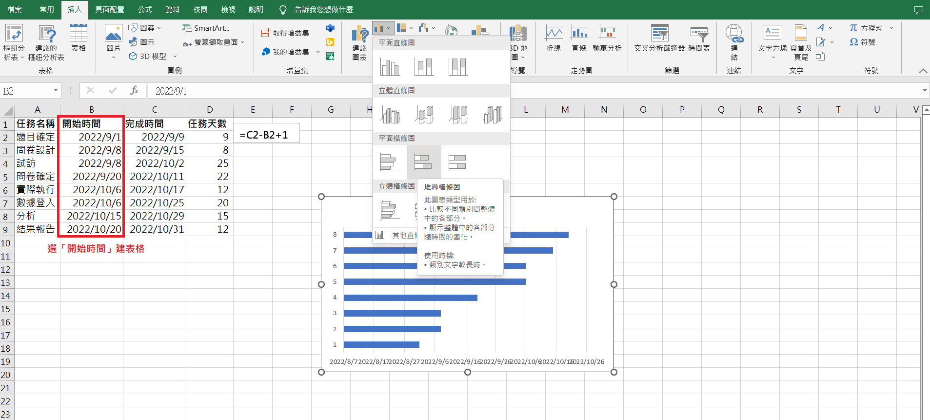Select 3D clustered column chart icon
Image resolution: width=930 pixels, height=420 pixels.
(390, 114)
